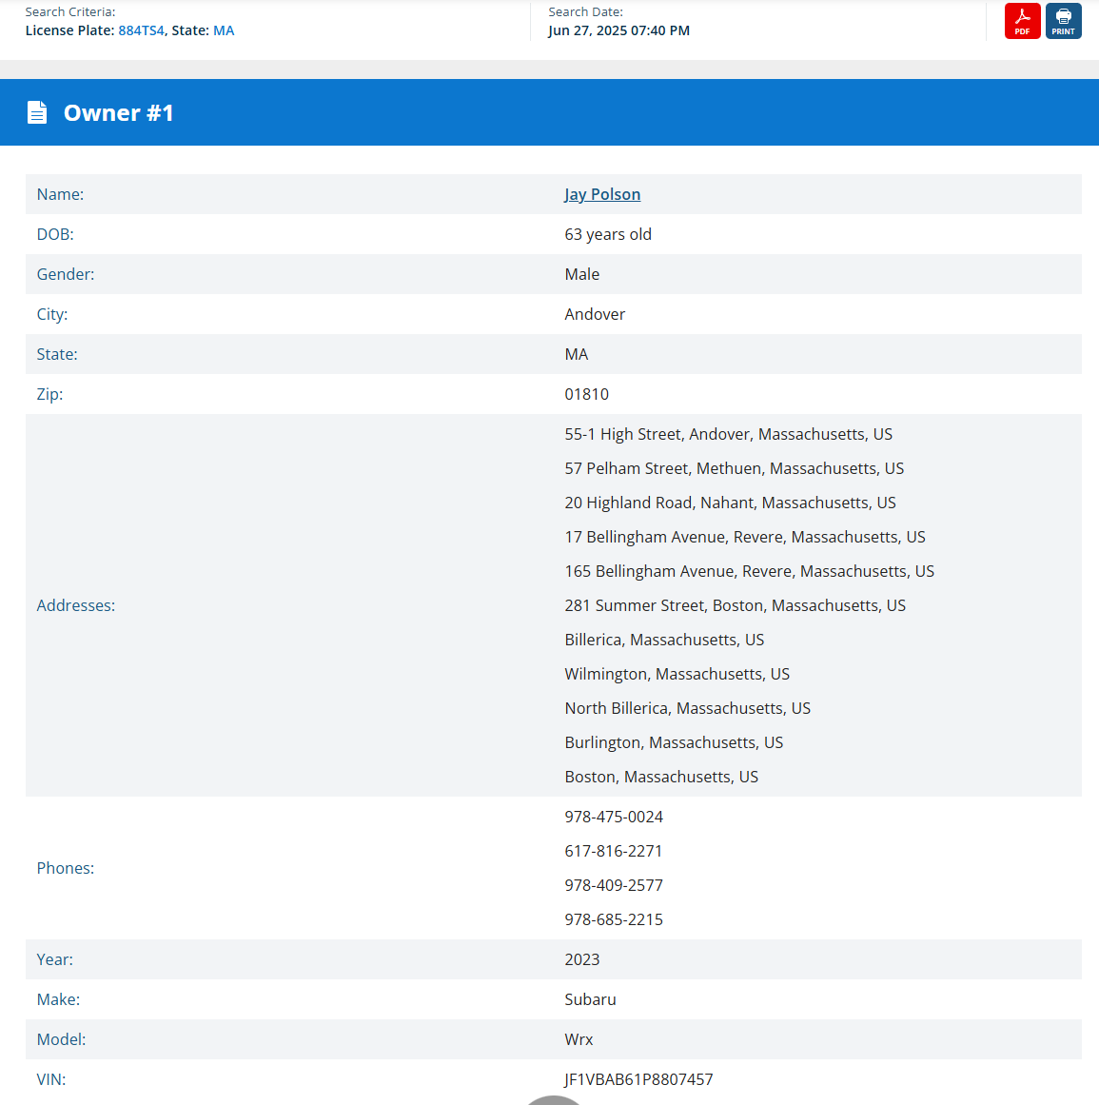The image size is (1099, 1105).
Task: Click the Zip: field label
Action: 49,395
